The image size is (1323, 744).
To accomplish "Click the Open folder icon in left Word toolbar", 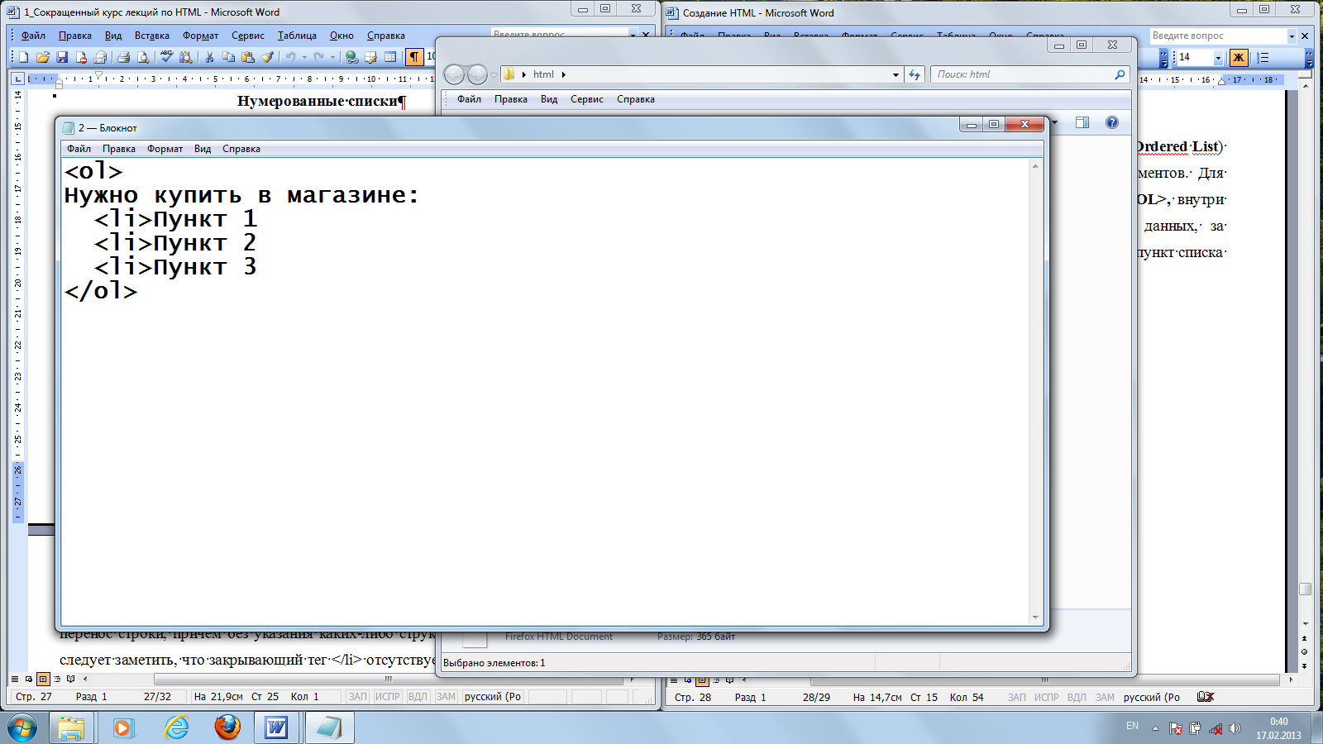I will pyautogui.click(x=43, y=57).
